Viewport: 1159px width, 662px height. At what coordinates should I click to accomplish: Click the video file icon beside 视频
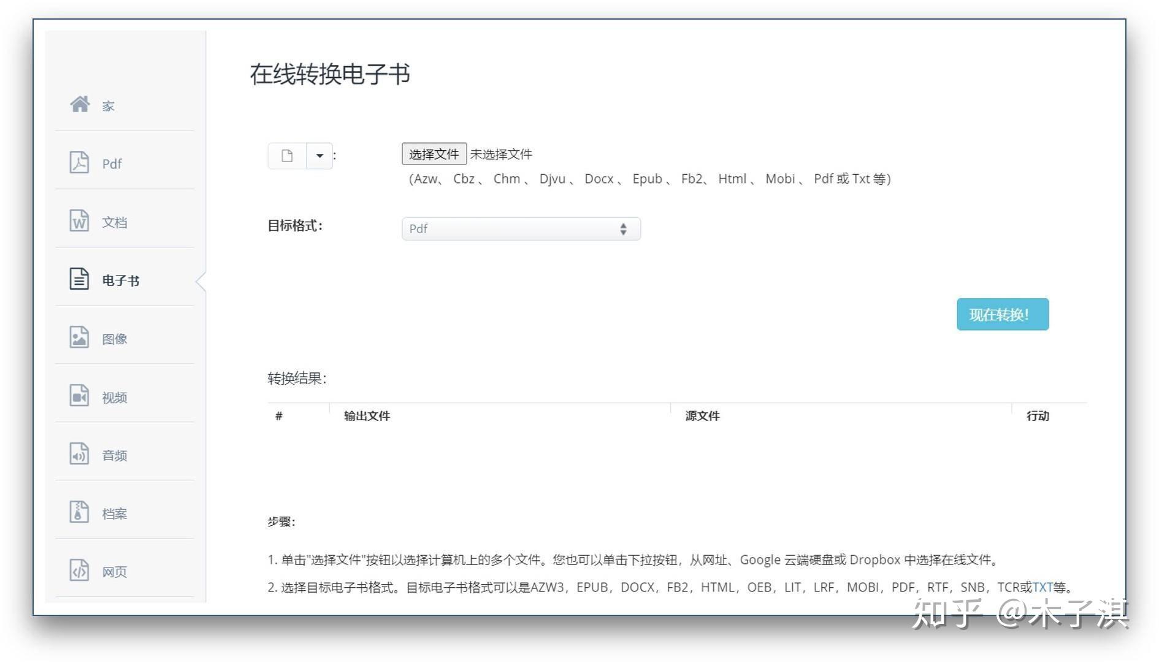point(79,396)
